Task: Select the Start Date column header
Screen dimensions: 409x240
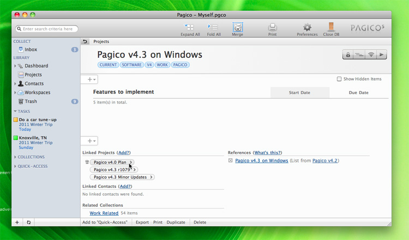Action: [x=300, y=93]
